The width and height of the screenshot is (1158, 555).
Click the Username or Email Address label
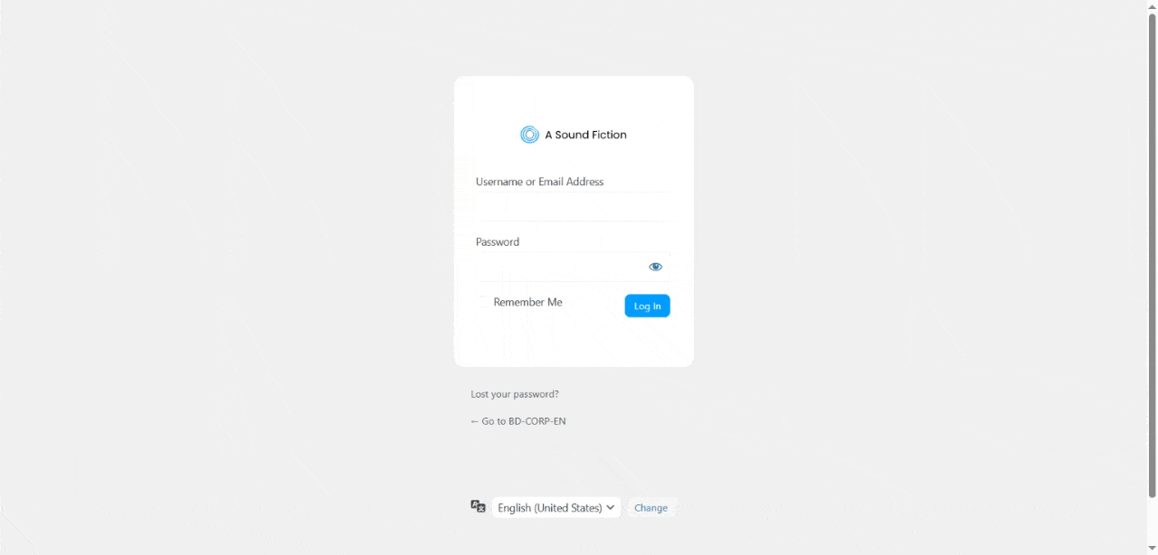[x=539, y=181]
